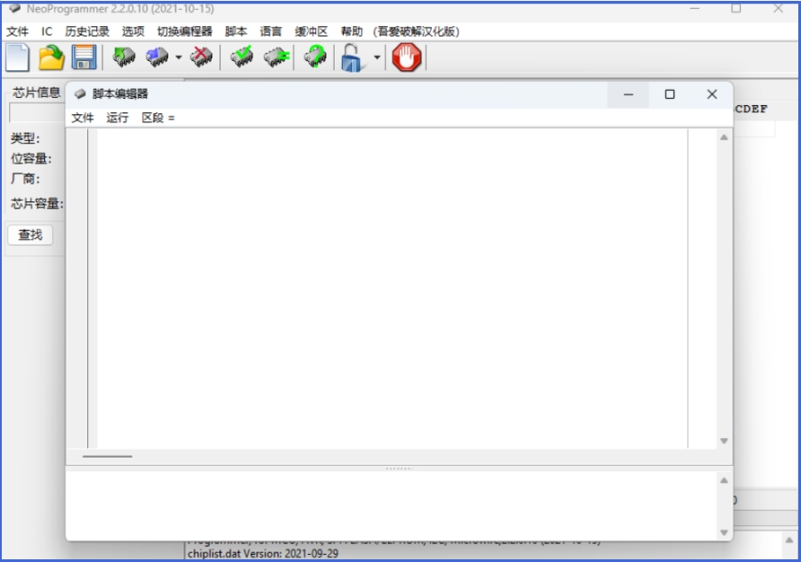Click inside the script editor text area

point(391,289)
